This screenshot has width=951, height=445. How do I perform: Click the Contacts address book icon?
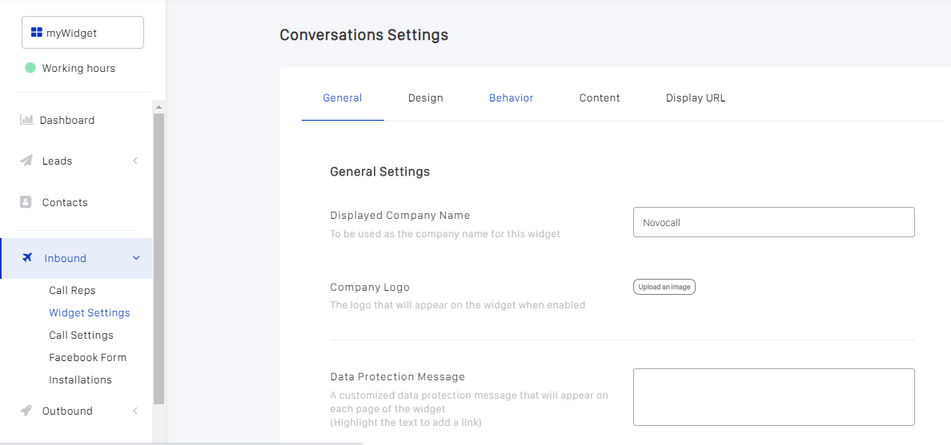(x=26, y=202)
